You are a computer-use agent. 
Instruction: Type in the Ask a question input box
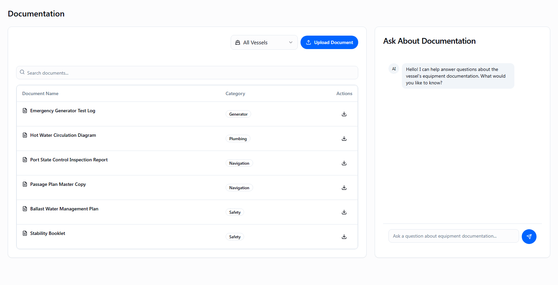pyautogui.click(x=453, y=236)
